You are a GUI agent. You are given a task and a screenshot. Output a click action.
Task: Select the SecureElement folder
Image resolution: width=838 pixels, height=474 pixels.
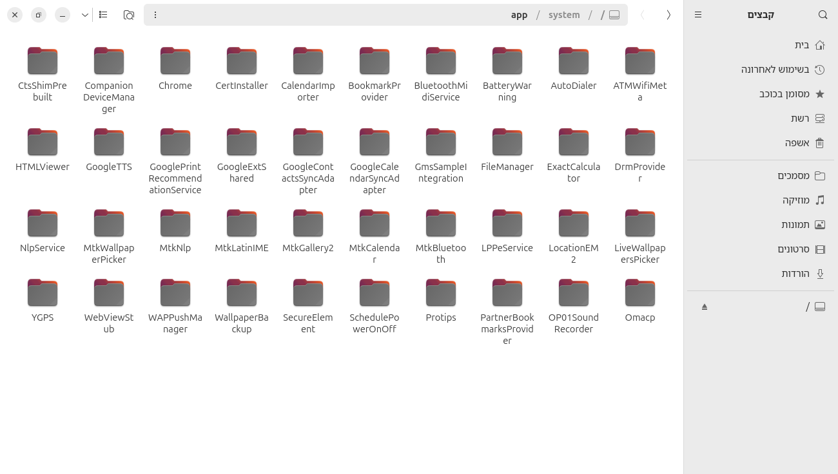308,306
